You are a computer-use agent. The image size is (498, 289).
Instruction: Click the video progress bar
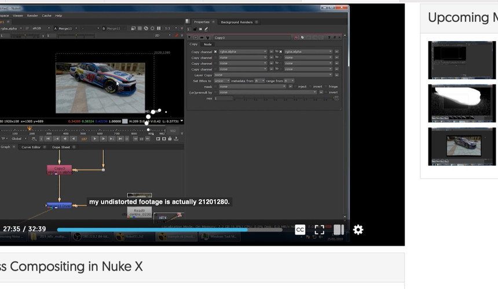(170, 229)
